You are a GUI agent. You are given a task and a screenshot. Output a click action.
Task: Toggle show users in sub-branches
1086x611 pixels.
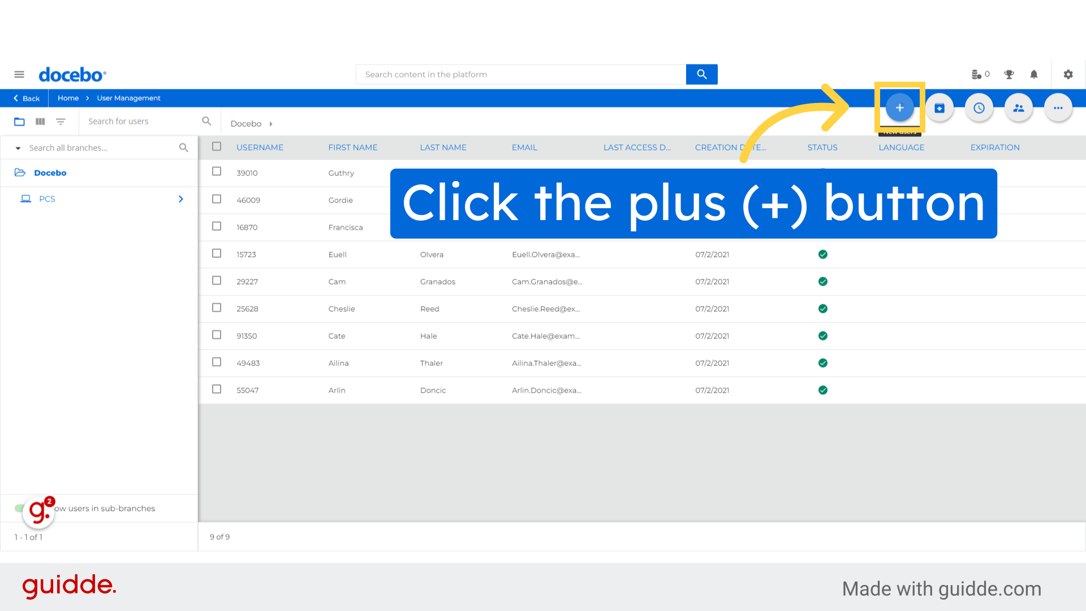click(x=19, y=508)
